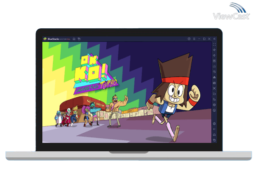The width and height of the screenshot is (255, 175).
Task: Open the recent apps icon in the title bar
Action: [x=79, y=39]
